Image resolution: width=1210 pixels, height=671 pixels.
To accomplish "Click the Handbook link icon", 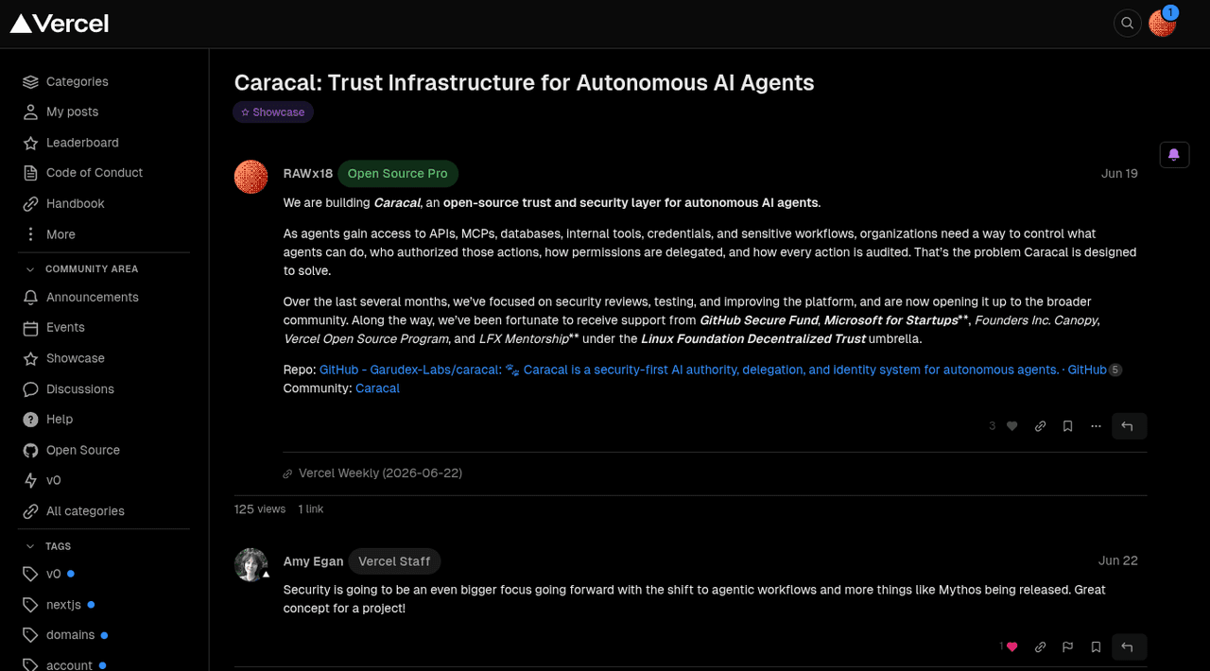I will [x=30, y=204].
